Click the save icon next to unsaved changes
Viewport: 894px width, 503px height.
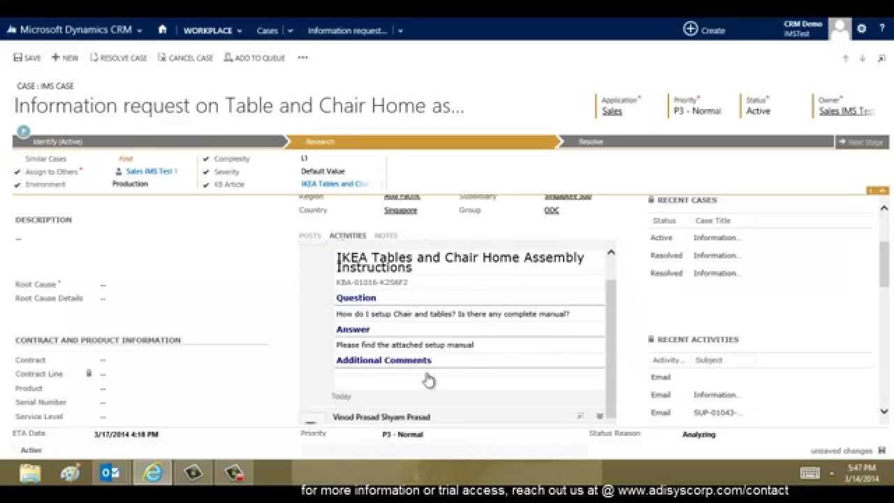tap(882, 451)
